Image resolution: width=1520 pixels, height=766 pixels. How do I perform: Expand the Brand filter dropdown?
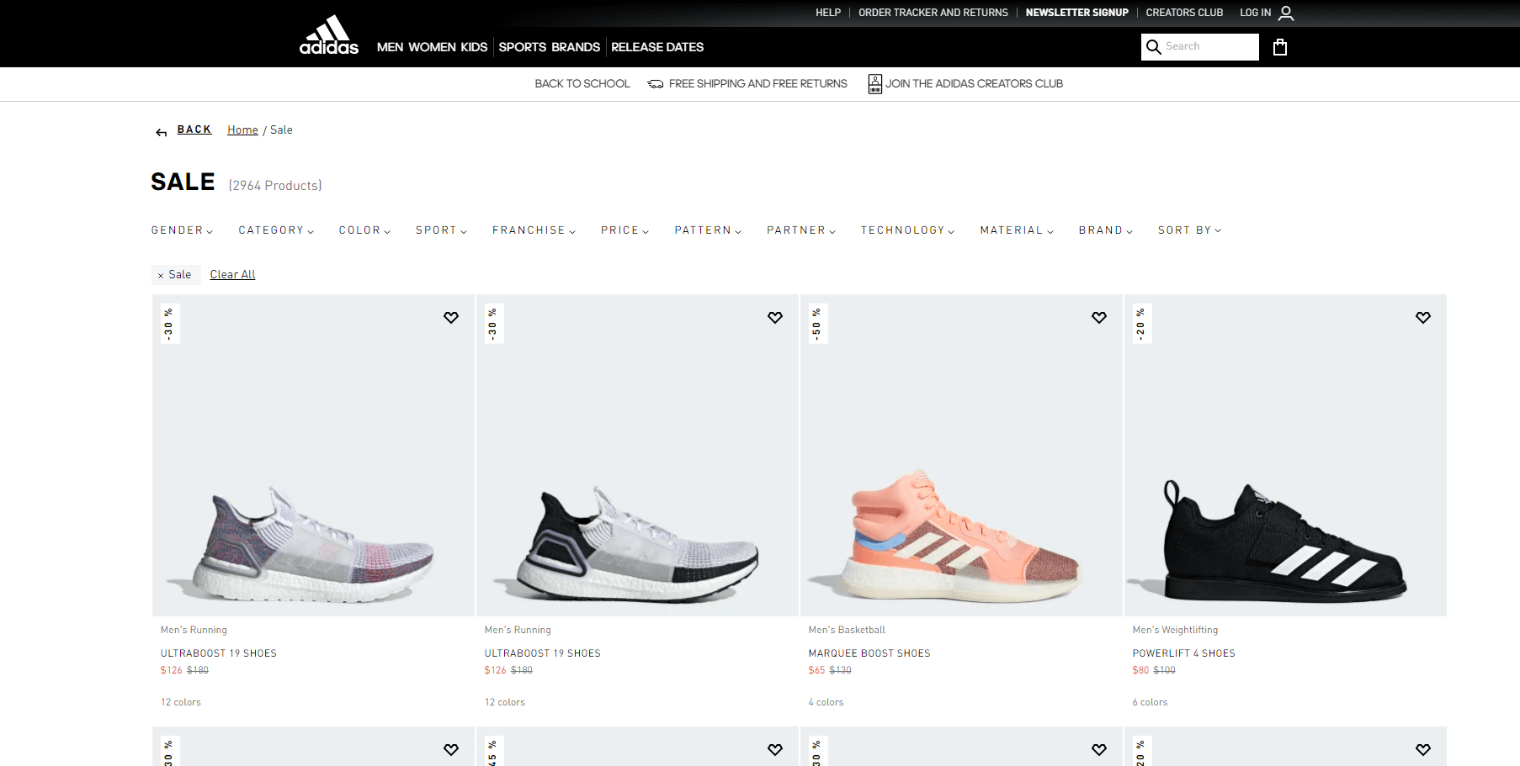1106,230
